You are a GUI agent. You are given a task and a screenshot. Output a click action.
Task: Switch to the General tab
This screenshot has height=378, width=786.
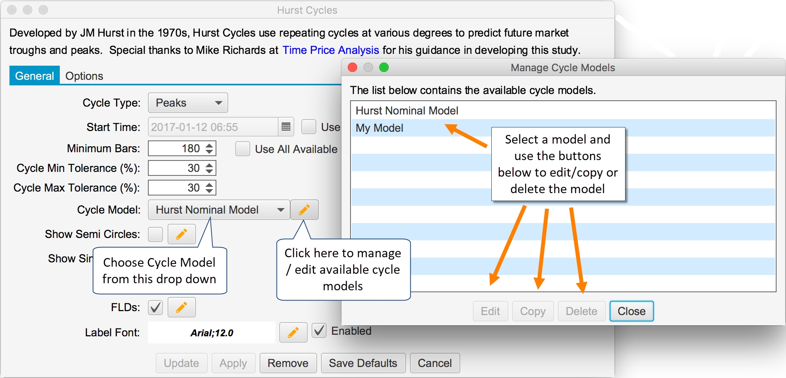(x=35, y=76)
